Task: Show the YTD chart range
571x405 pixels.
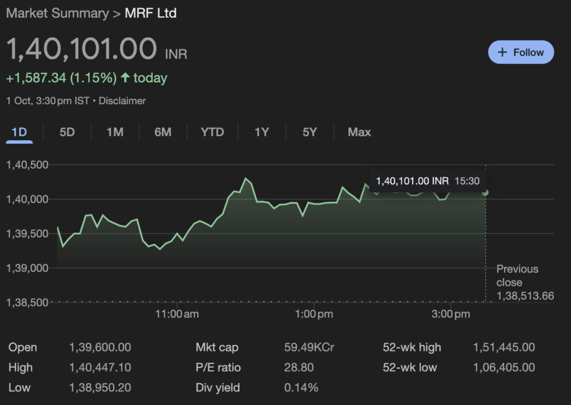Action: tap(212, 131)
